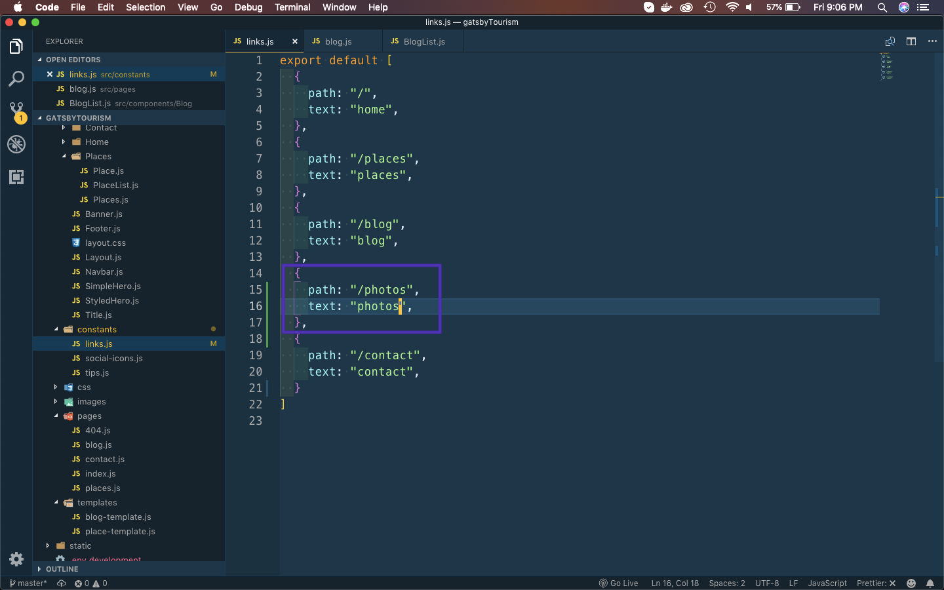The image size is (944, 590).
Task: Open the Extensions view in activity bar
Action: (x=16, y=177)
